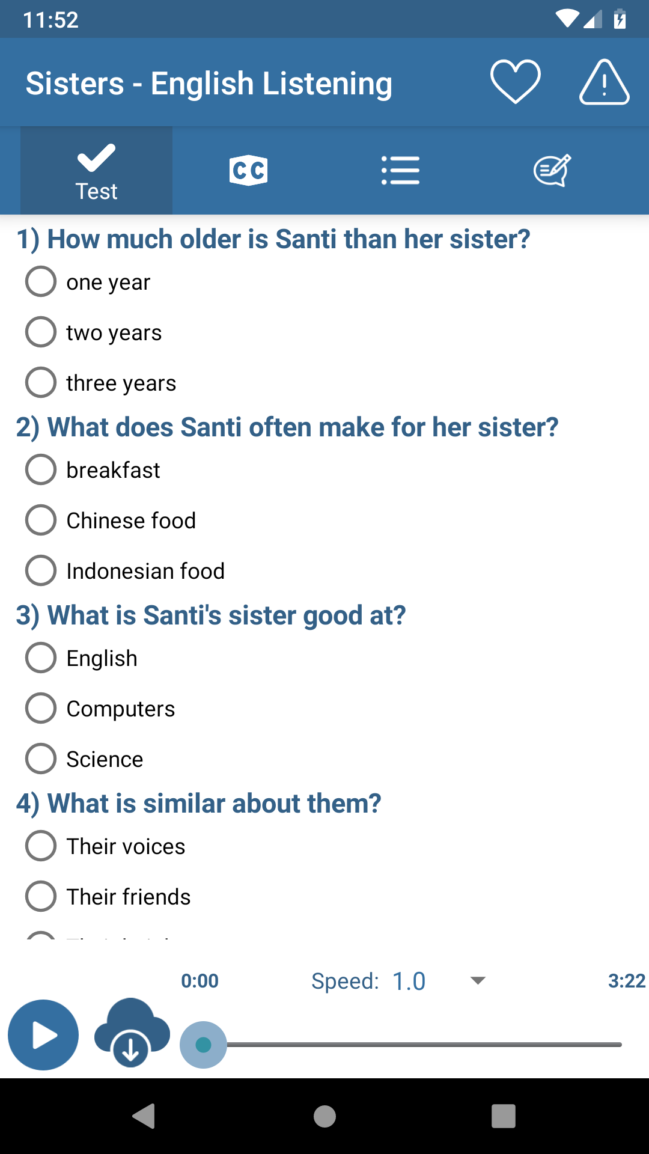The width and height of the screenshot is (649, 1154).
Task: Open the closed captions tab
Action: [x=248, y=171]
